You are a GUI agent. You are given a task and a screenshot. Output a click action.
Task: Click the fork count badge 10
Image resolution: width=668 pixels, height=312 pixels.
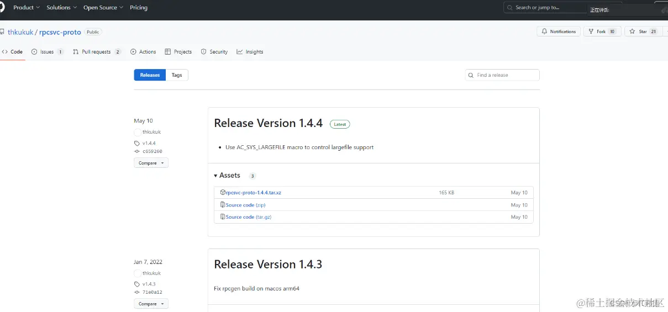tap(612, 31)
